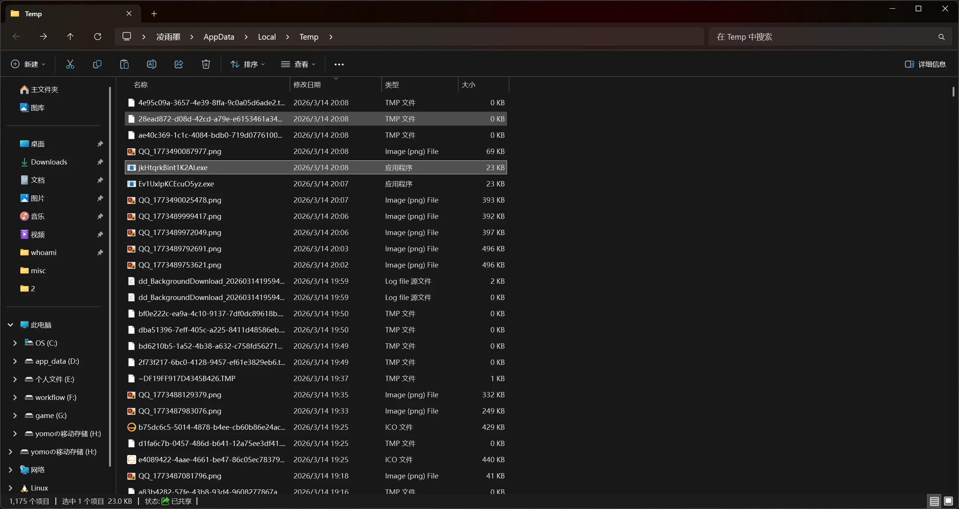Image resolution: width=959 pixels, height=509 pixels.
Task: Switch to details list view icon
Action: pyautogui.click(x=934, y=501)
